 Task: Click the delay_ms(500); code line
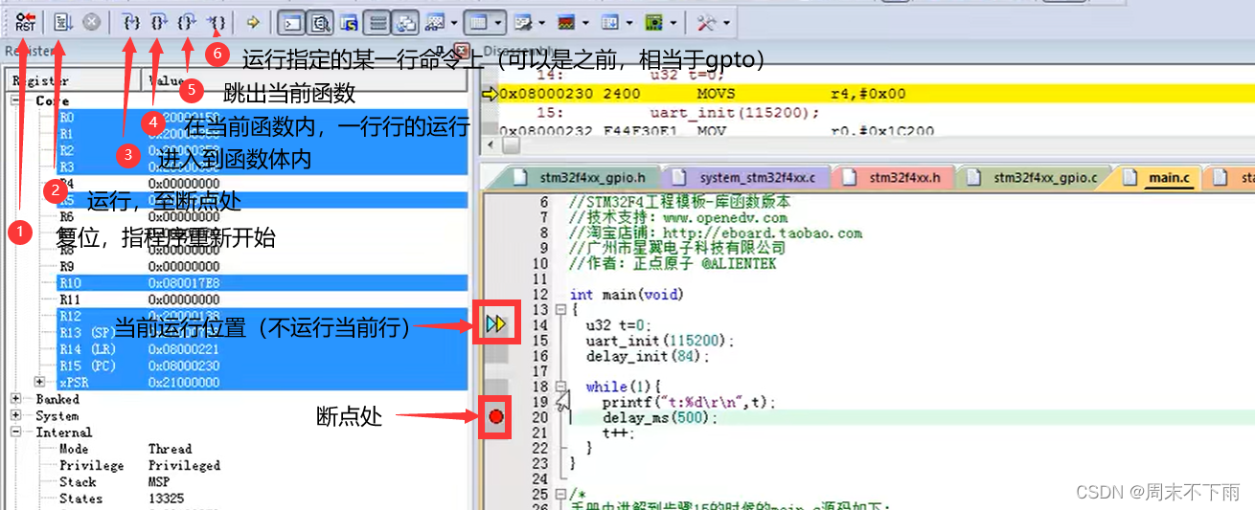(660, 418)
